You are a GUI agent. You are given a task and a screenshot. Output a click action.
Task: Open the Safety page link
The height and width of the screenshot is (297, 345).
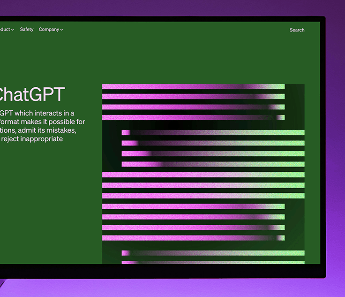pos(27,29)
